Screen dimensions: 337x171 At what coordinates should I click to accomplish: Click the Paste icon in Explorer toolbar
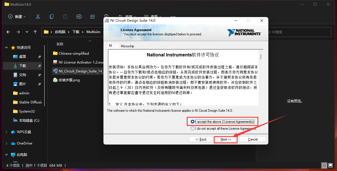[65, 17]
